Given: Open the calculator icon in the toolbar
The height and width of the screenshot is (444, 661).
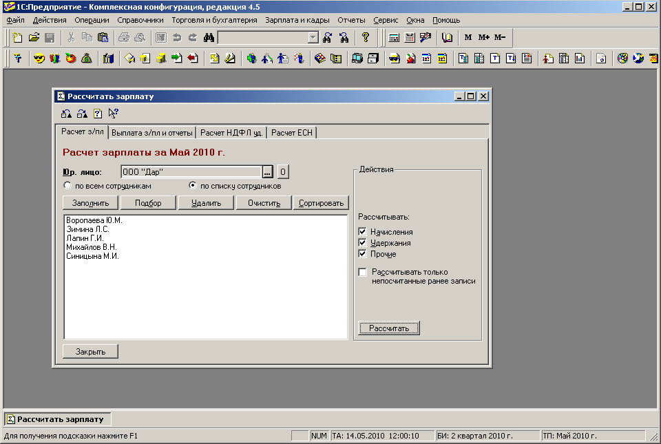Looking at the screenshot, I should (x=394, y=37).
